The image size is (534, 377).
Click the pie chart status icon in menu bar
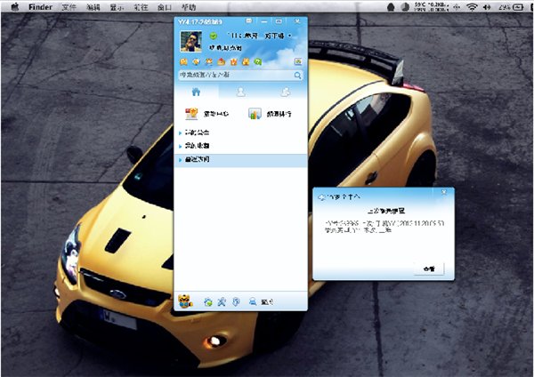click(x=405, y=7)
